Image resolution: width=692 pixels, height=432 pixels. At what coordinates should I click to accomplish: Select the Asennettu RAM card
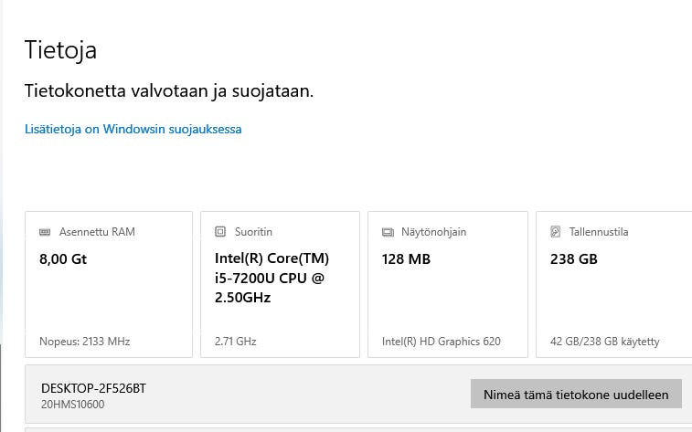[x=109, y=284]
